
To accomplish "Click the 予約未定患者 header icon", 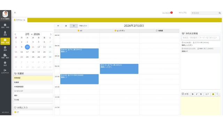I will point(183,34).
